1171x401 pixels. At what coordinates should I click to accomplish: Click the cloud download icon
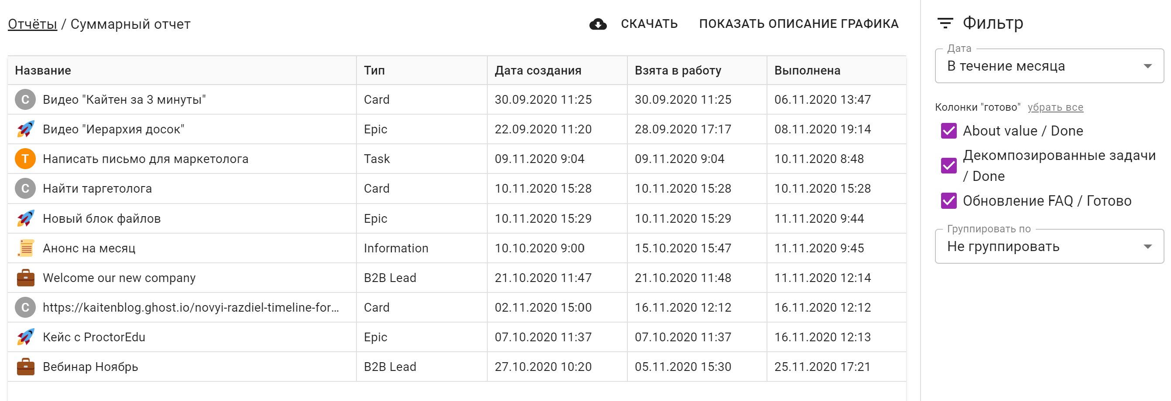(598, 24)
